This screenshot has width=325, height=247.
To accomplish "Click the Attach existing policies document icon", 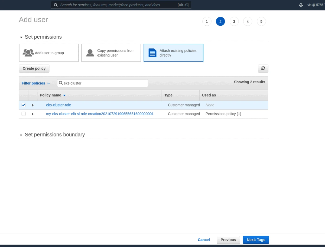I will coord(152,53).
